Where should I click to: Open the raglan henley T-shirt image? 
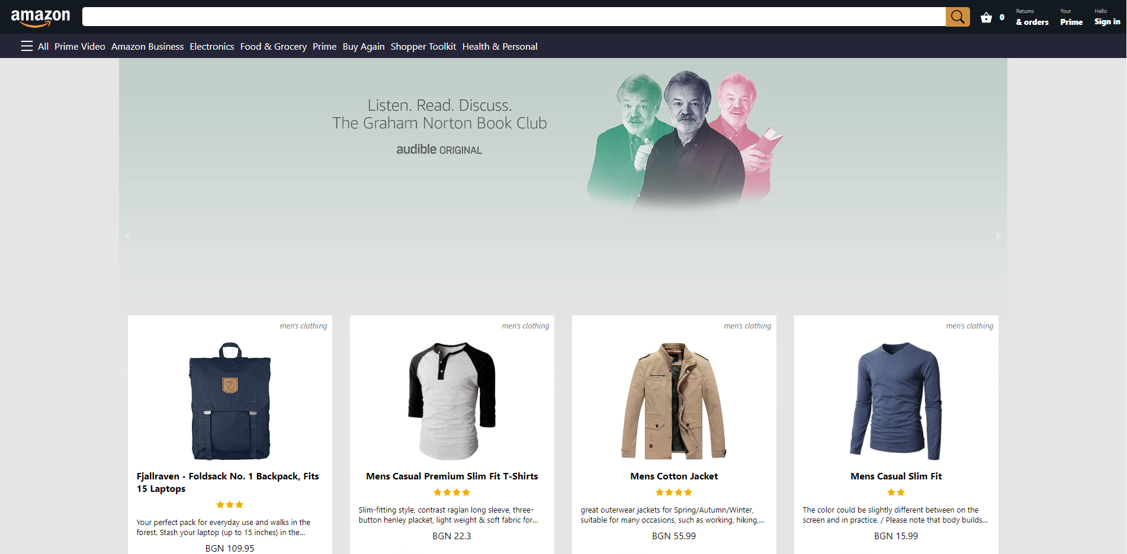(x=451, y=401)
